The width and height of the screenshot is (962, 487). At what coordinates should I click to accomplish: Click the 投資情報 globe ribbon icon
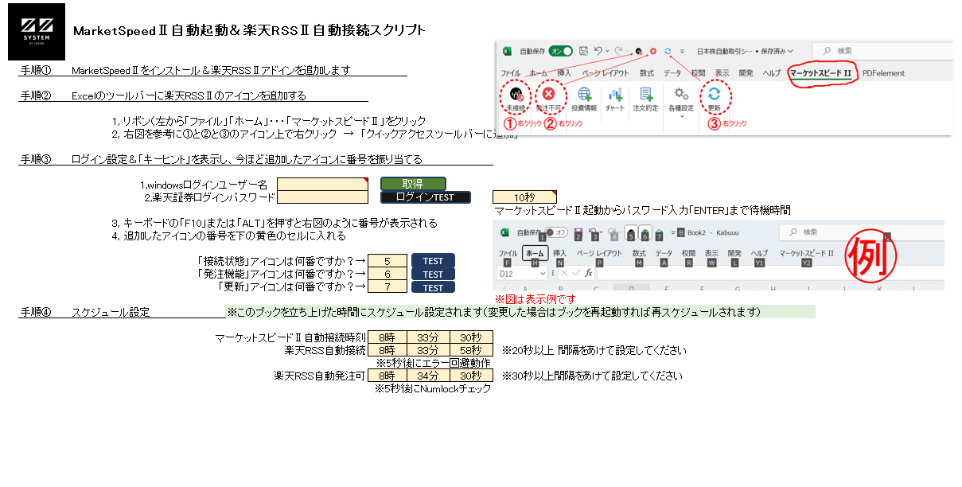coord(584,97)
